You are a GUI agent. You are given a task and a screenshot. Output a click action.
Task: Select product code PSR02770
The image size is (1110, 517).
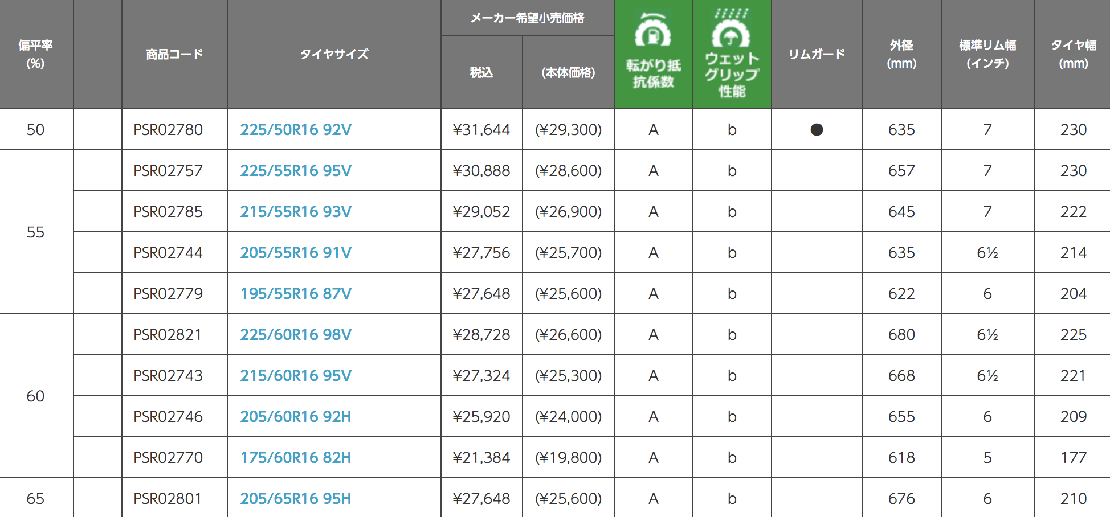[x=168, y=458]
